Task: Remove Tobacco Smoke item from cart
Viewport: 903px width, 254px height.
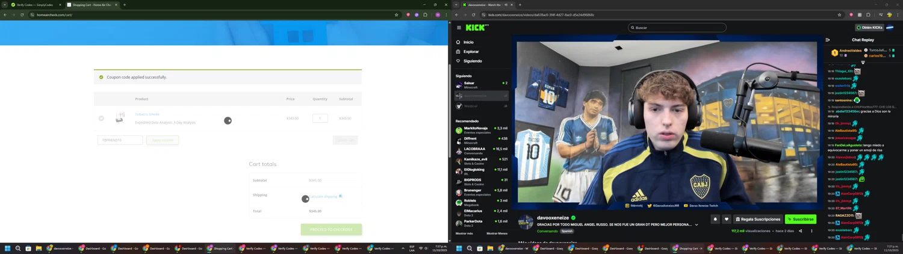Action: (101, 118)
